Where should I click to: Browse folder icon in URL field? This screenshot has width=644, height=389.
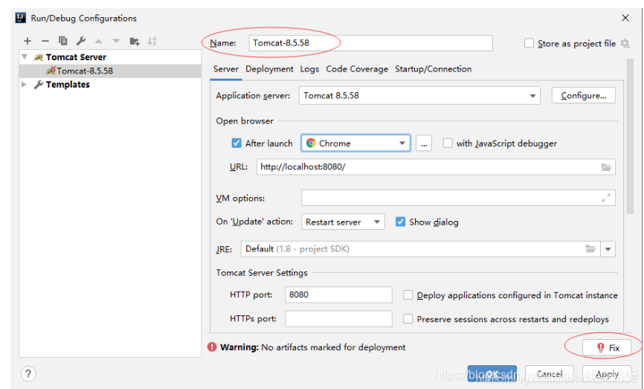[x=606, y=167]
